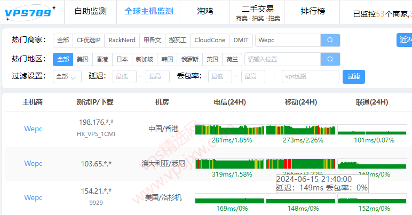The width and height of the screenshot is (412, 215).
Task: Click the latency 最低 input field
Action: click(124, 76)
